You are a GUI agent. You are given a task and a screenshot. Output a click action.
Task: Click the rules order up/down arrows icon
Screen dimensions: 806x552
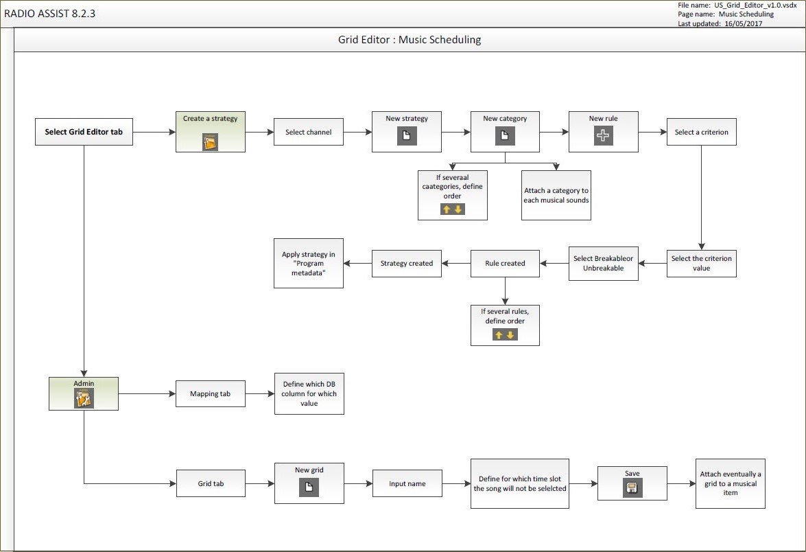[x=505, y=335]
